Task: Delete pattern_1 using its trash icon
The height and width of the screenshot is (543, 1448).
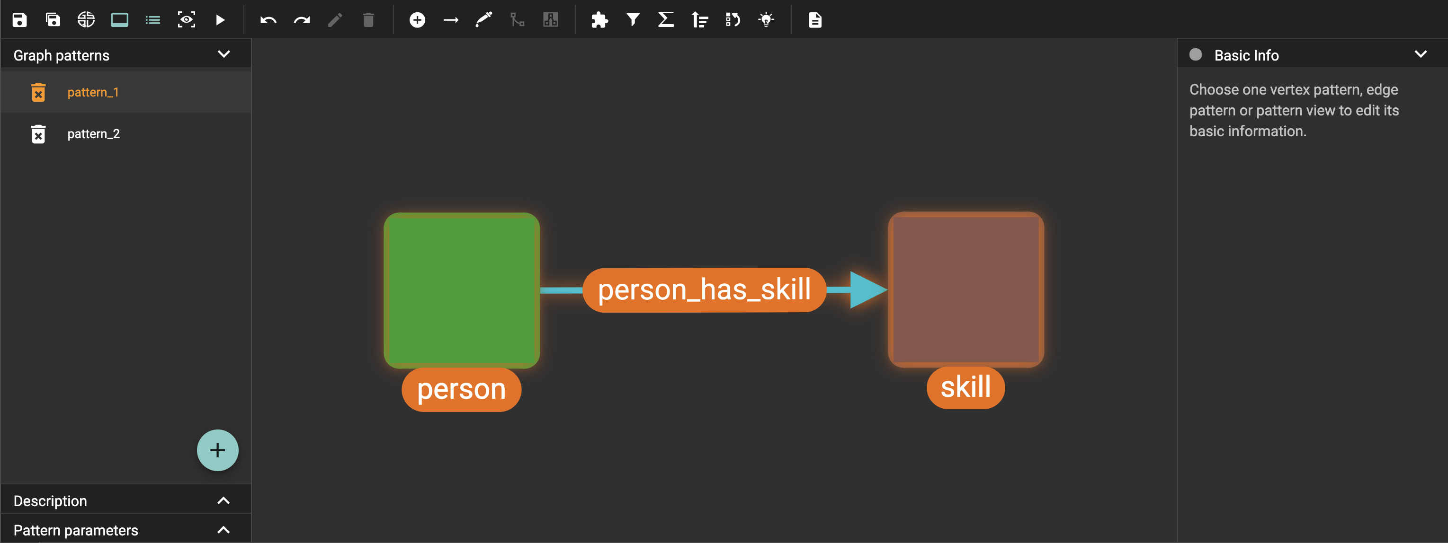Action: [38, 93]
